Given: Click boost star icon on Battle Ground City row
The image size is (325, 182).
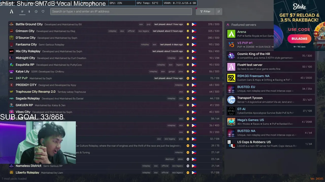Looking at the screenshot, I should click(x=188, y=24).
